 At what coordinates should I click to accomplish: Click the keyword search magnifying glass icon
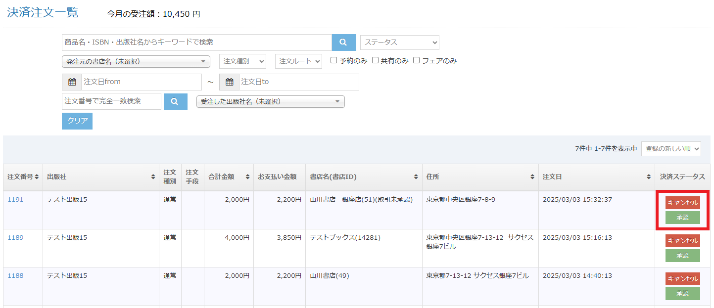343,42
